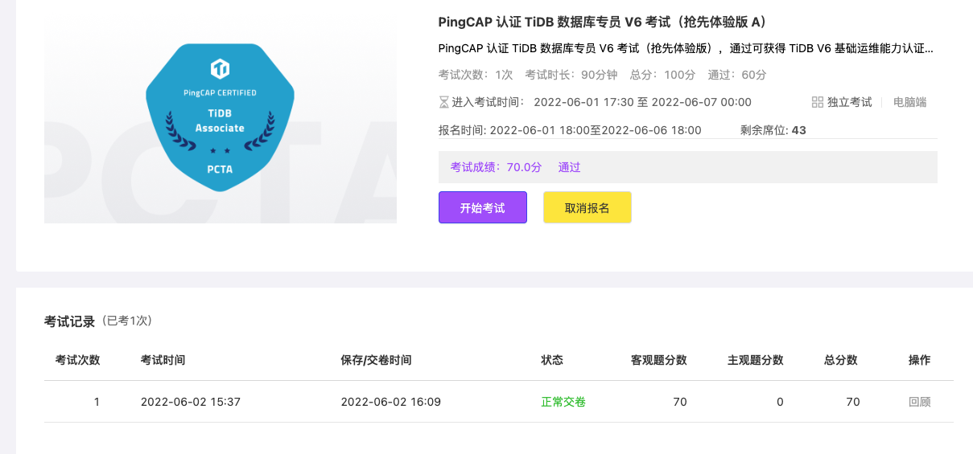Viewport: 973px width, 454px height.
Task: Click the 总分数 value 70 in row 1
Action: [x=853, y=402]
